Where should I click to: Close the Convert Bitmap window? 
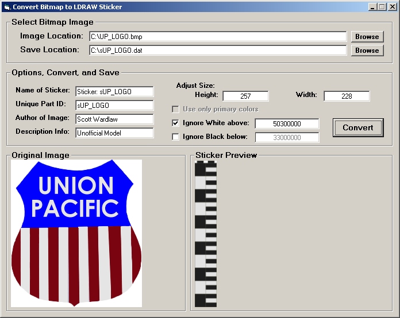(x=393, y=7)
